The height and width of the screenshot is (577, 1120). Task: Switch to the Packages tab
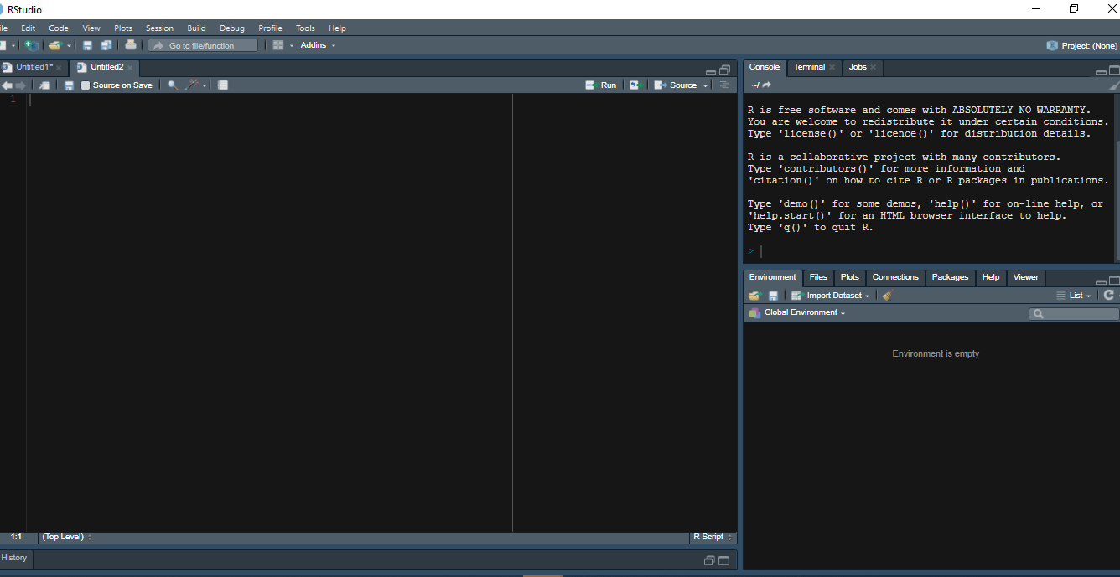(950, 277)
